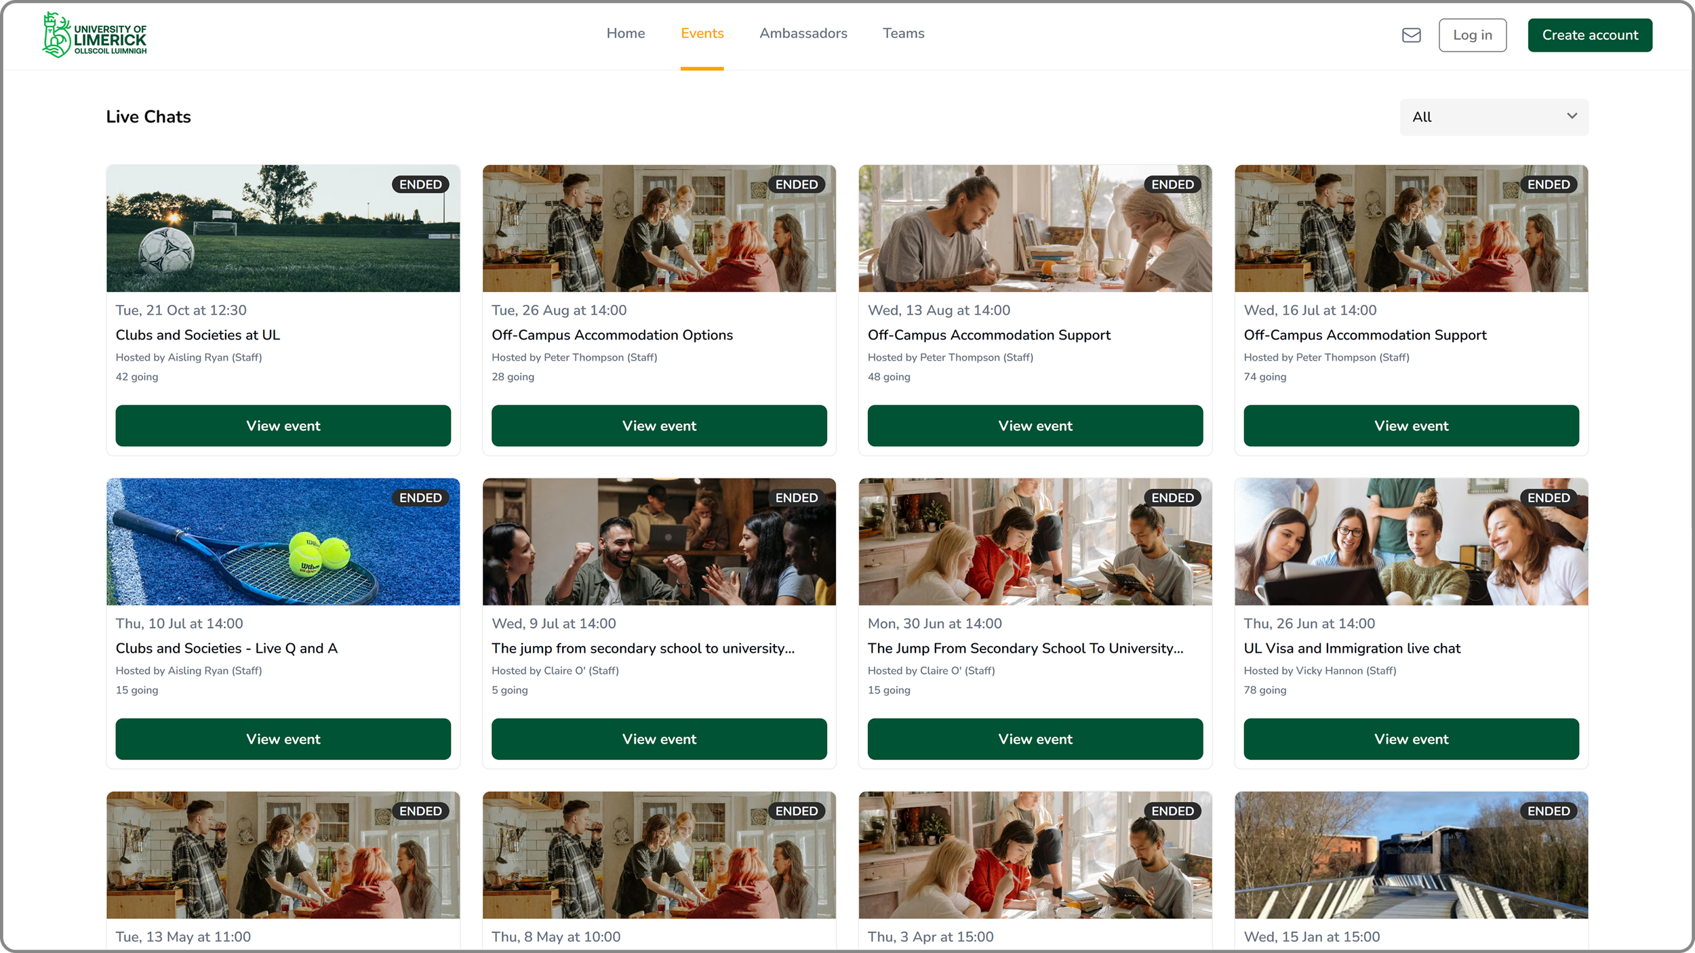Image resolution: width=1695 pixels, height=953 pixels.
Task: View the Off-Campus Accommodation Options event
Action: pyautogui.click(x=658, y=426)
